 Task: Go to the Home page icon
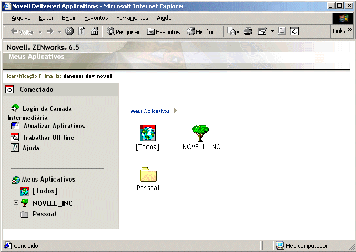(95, 31)
